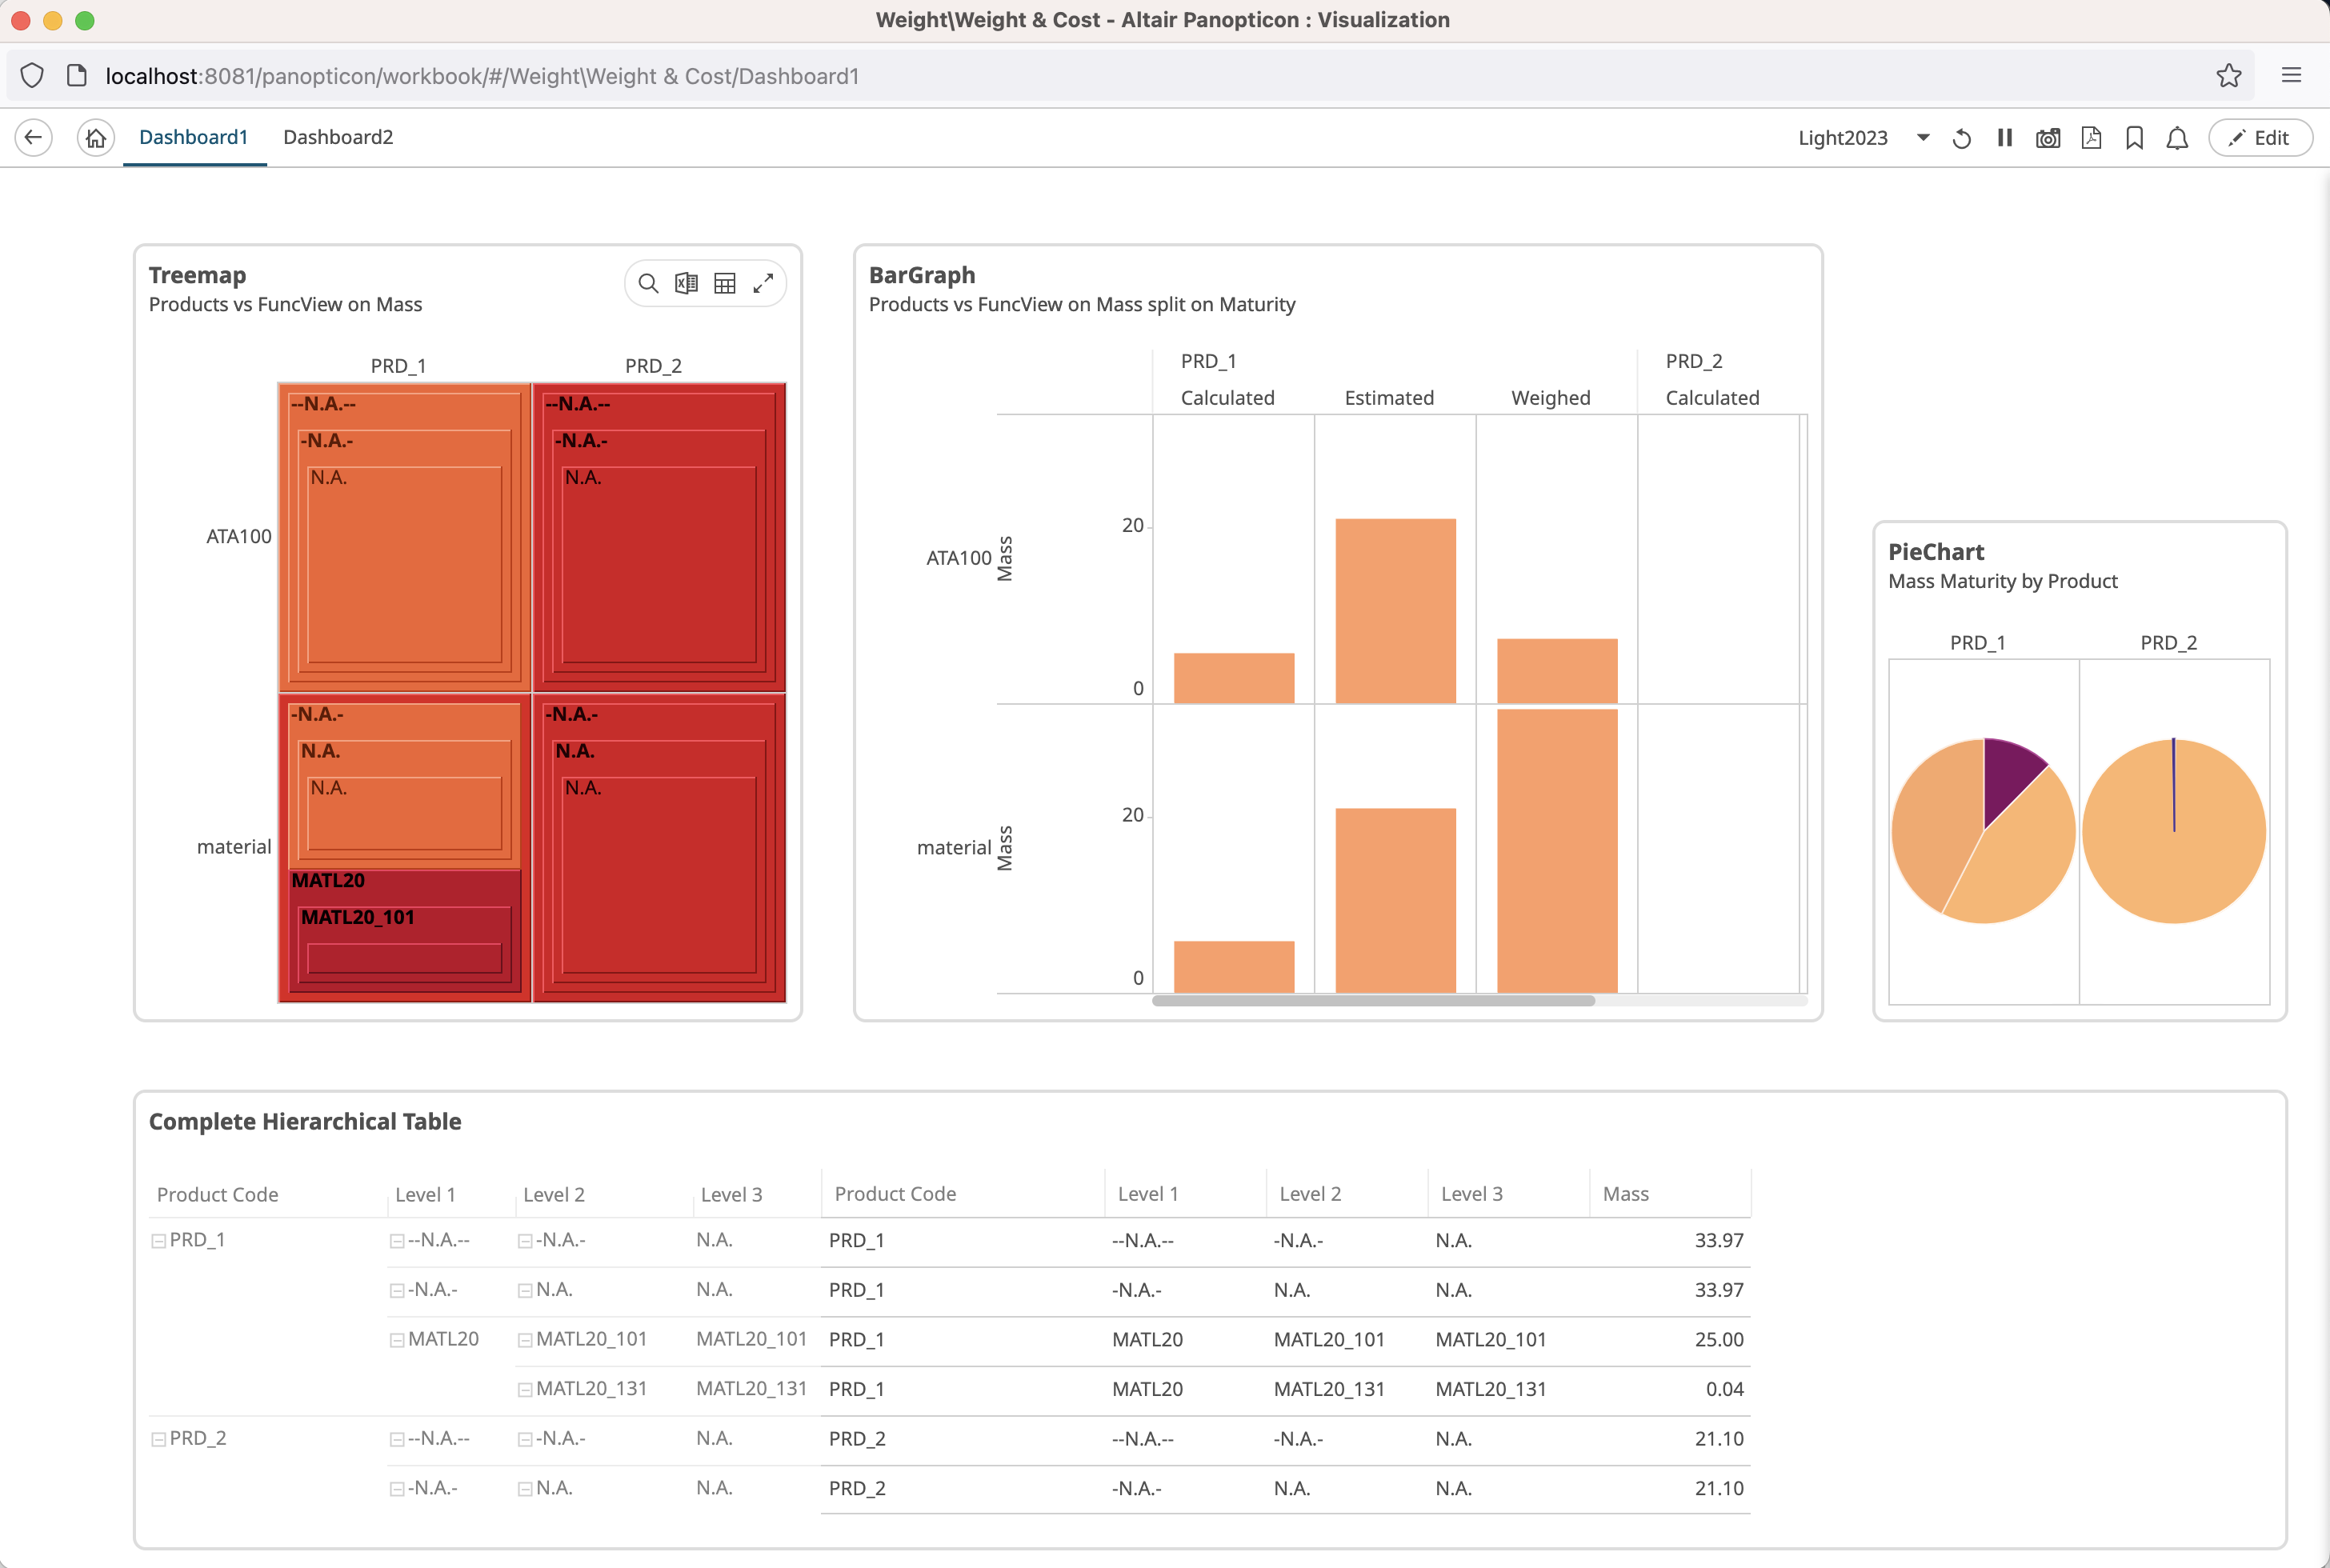This screenshot has width=2330, height=1568.
Task: Click the purple PRD_1 pie slice
Action: pos(2008,774)
